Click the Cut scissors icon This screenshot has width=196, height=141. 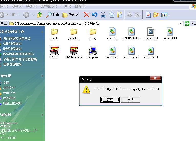tap(103, 15)
